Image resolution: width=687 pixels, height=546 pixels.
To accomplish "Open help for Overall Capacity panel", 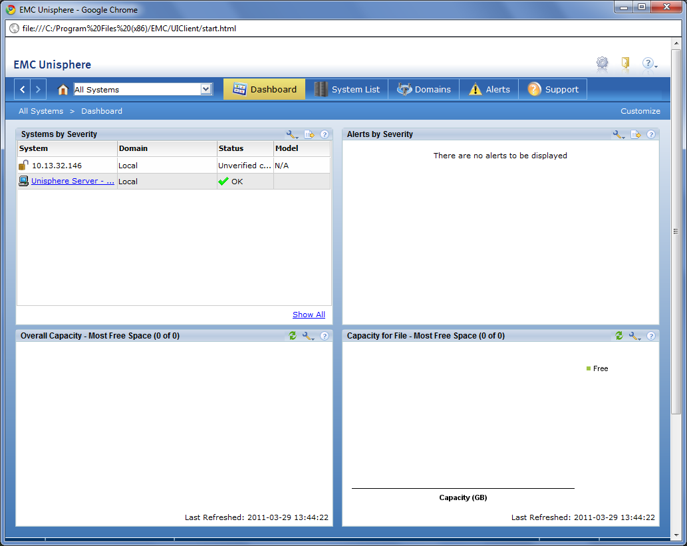I will (x=325, y=336).
